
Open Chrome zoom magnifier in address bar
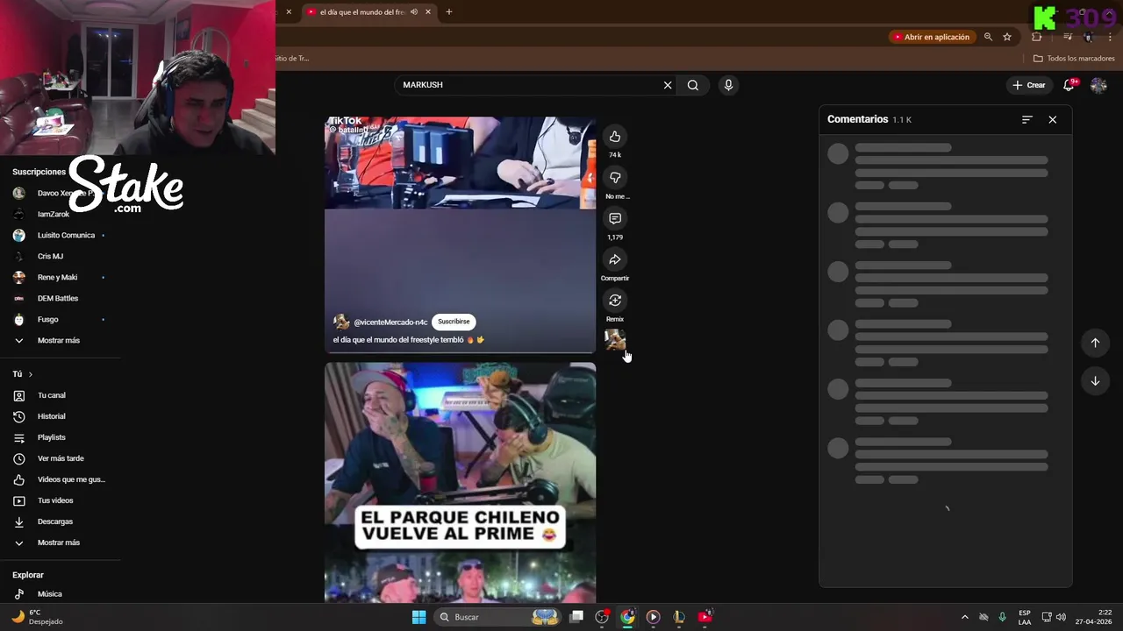[988, 37]
